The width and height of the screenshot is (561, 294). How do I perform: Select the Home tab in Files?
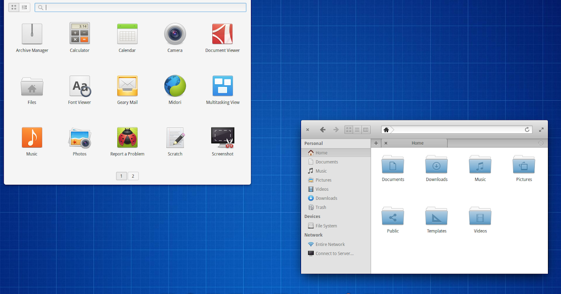click(x=414, y=143)
